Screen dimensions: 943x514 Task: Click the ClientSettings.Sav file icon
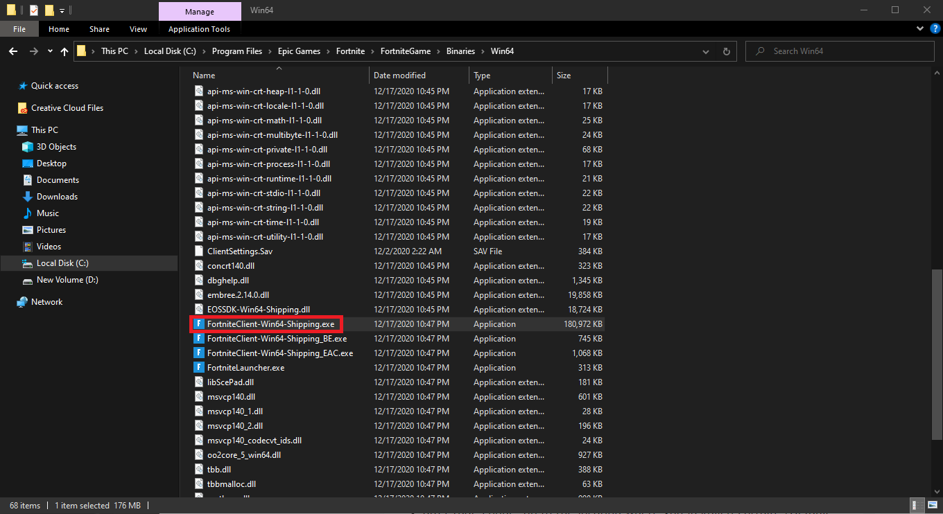[199, 251]
